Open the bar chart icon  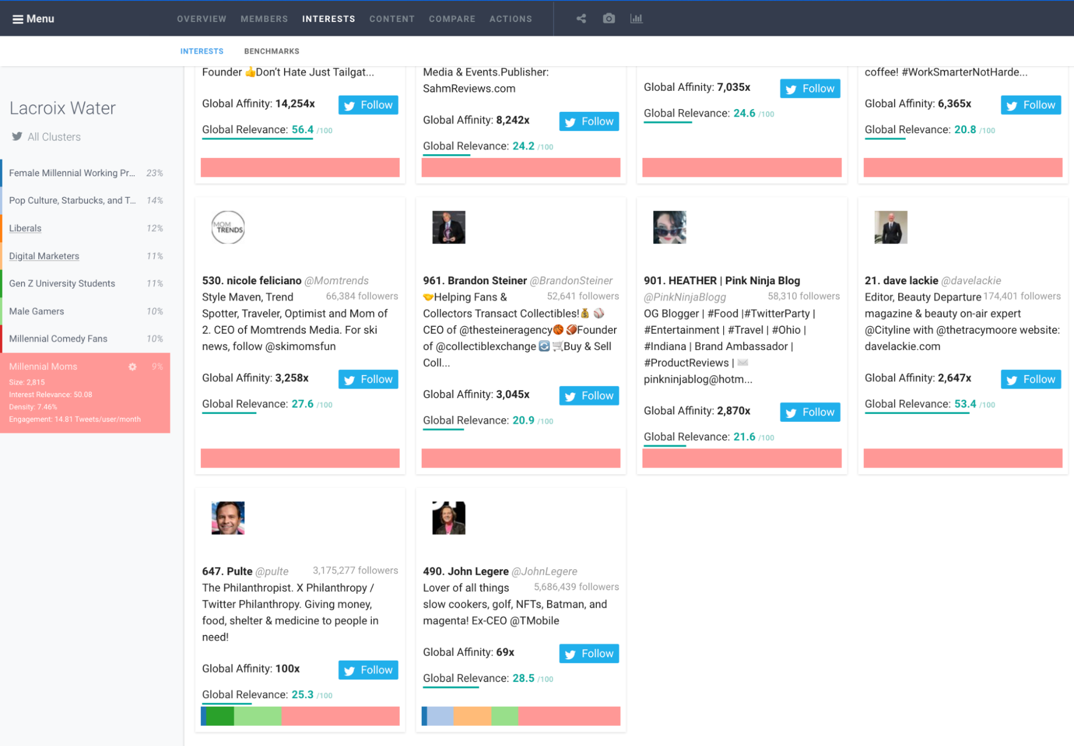(637, 18)
